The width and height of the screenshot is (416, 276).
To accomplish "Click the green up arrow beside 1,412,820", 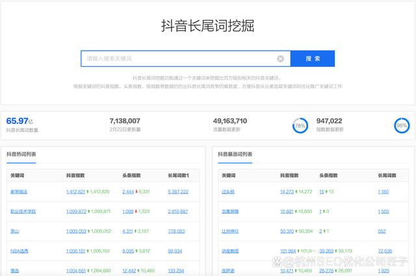I will point(88,192).
